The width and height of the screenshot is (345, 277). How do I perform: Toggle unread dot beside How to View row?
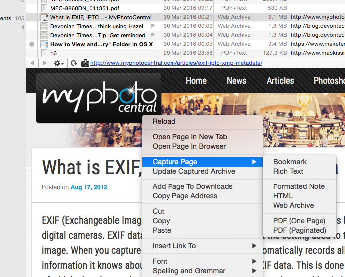[32, 44]
